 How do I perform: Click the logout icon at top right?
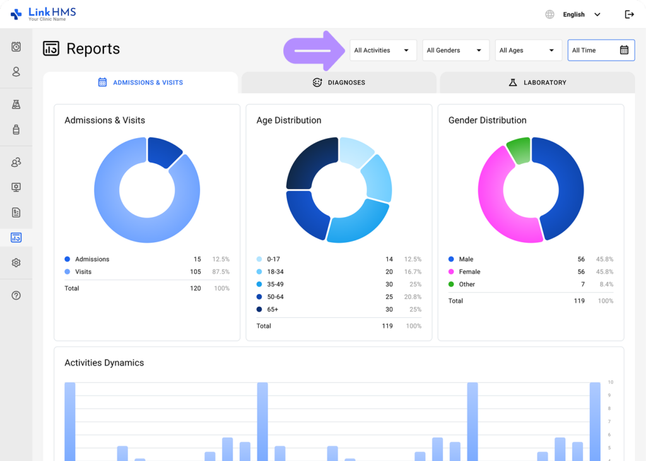pyautogui.click(x=629, y=14)
